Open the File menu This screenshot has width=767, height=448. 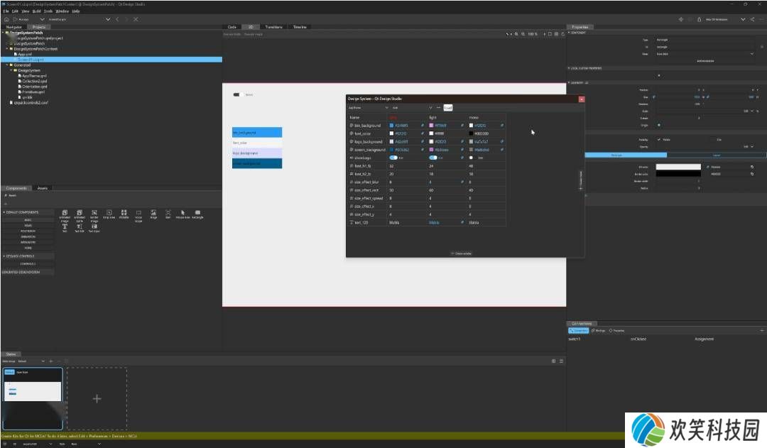coord(6,11)
